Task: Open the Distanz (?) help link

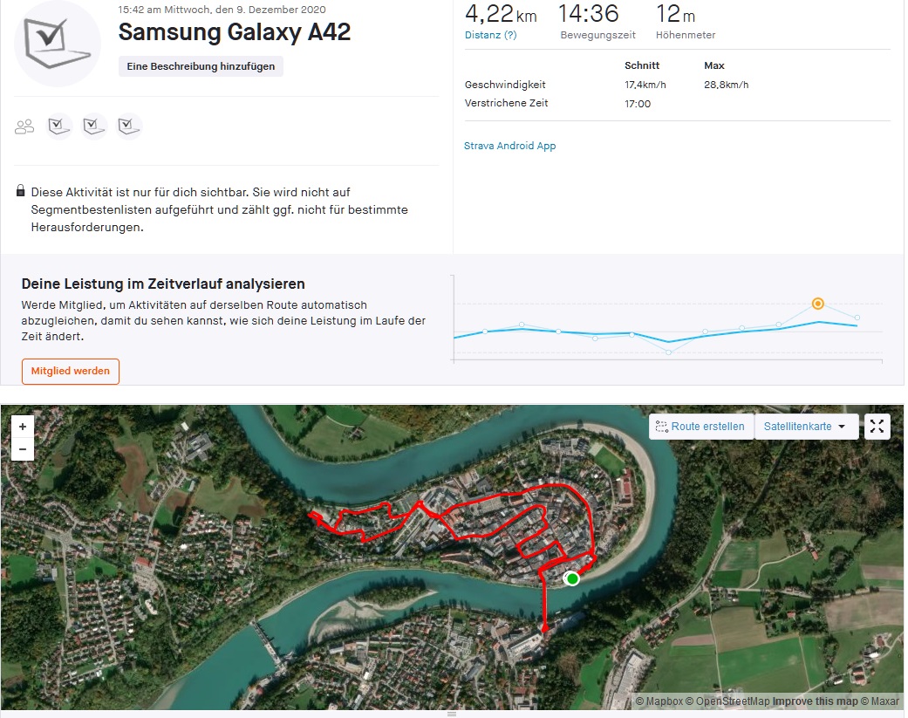Action: [x=490, y=35]
